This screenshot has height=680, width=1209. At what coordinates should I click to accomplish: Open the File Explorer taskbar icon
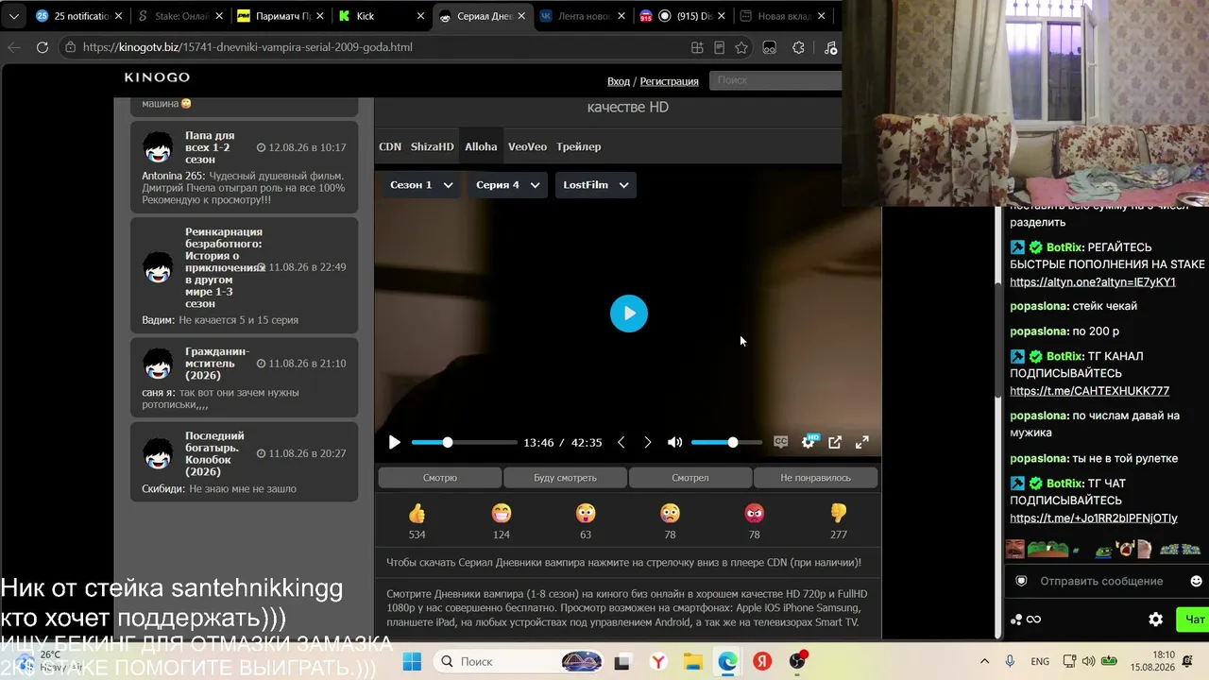pyautogui.click(x=692, y=661)
